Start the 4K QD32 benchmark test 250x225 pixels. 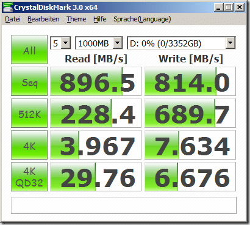(x=29, y=177)
